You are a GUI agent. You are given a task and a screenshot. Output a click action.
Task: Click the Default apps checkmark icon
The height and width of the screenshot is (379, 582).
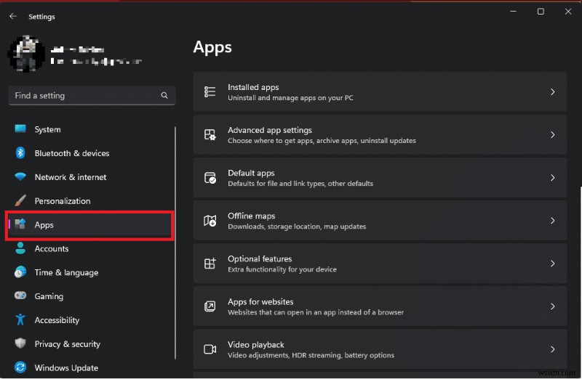pyautogui.click(x=210, y=177)
